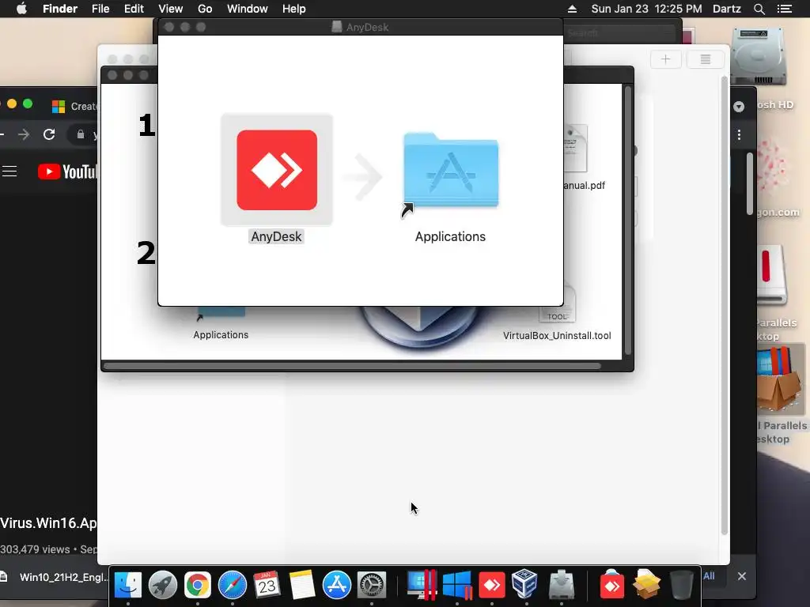Open the Apple menu

point(21,9)
